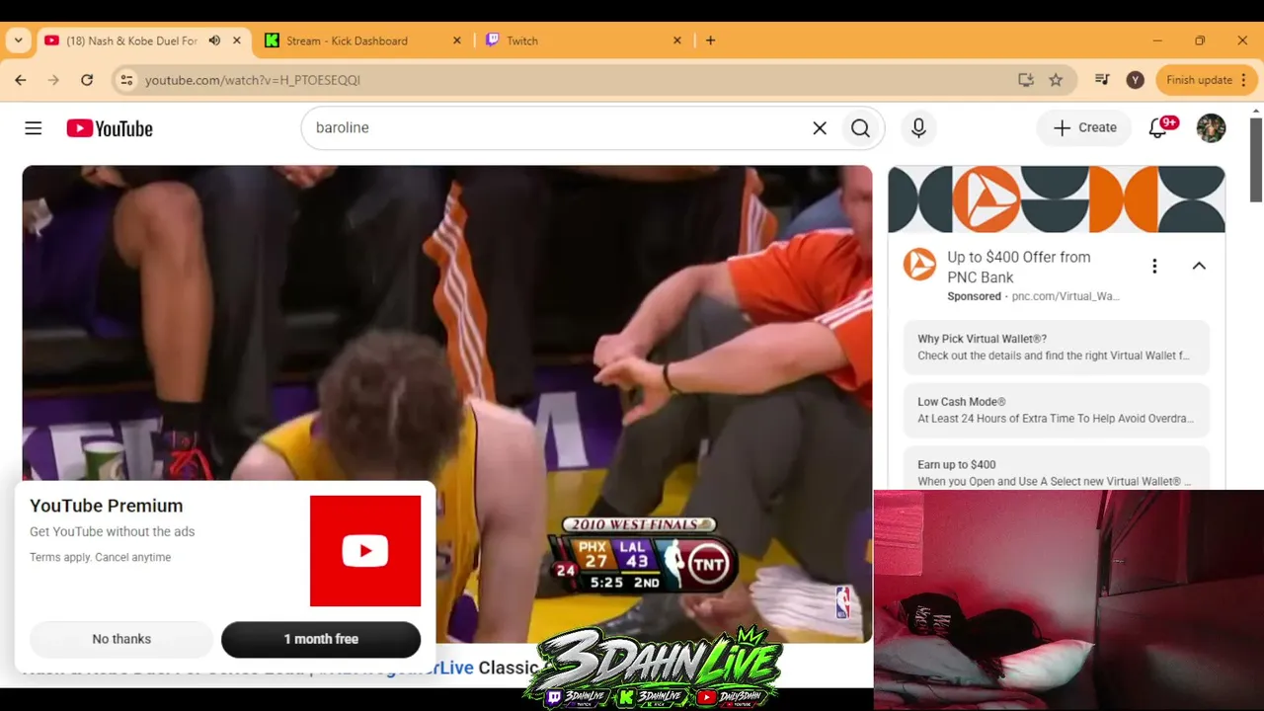This screenshot has height=711, width=1264.
Task: Click the red YouTube Premium promo image
Action: click(365, 551)
